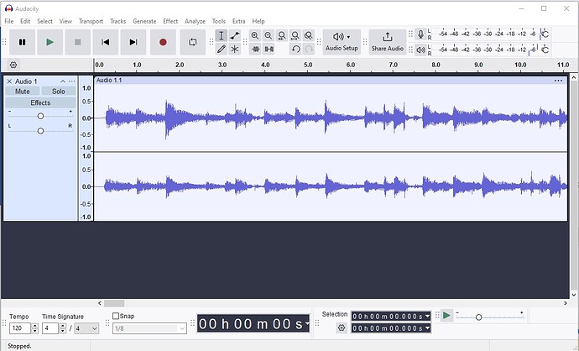Image resolution: width=579 pixels, height=351 pixels.
Task: Click Silence audio selection icon
Action: [x=269, y=49]
